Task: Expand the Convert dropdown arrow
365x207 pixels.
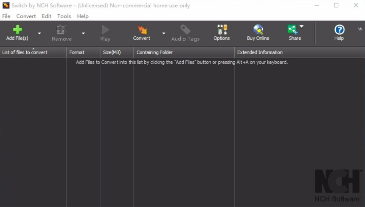Action: (x=164, y=33)
